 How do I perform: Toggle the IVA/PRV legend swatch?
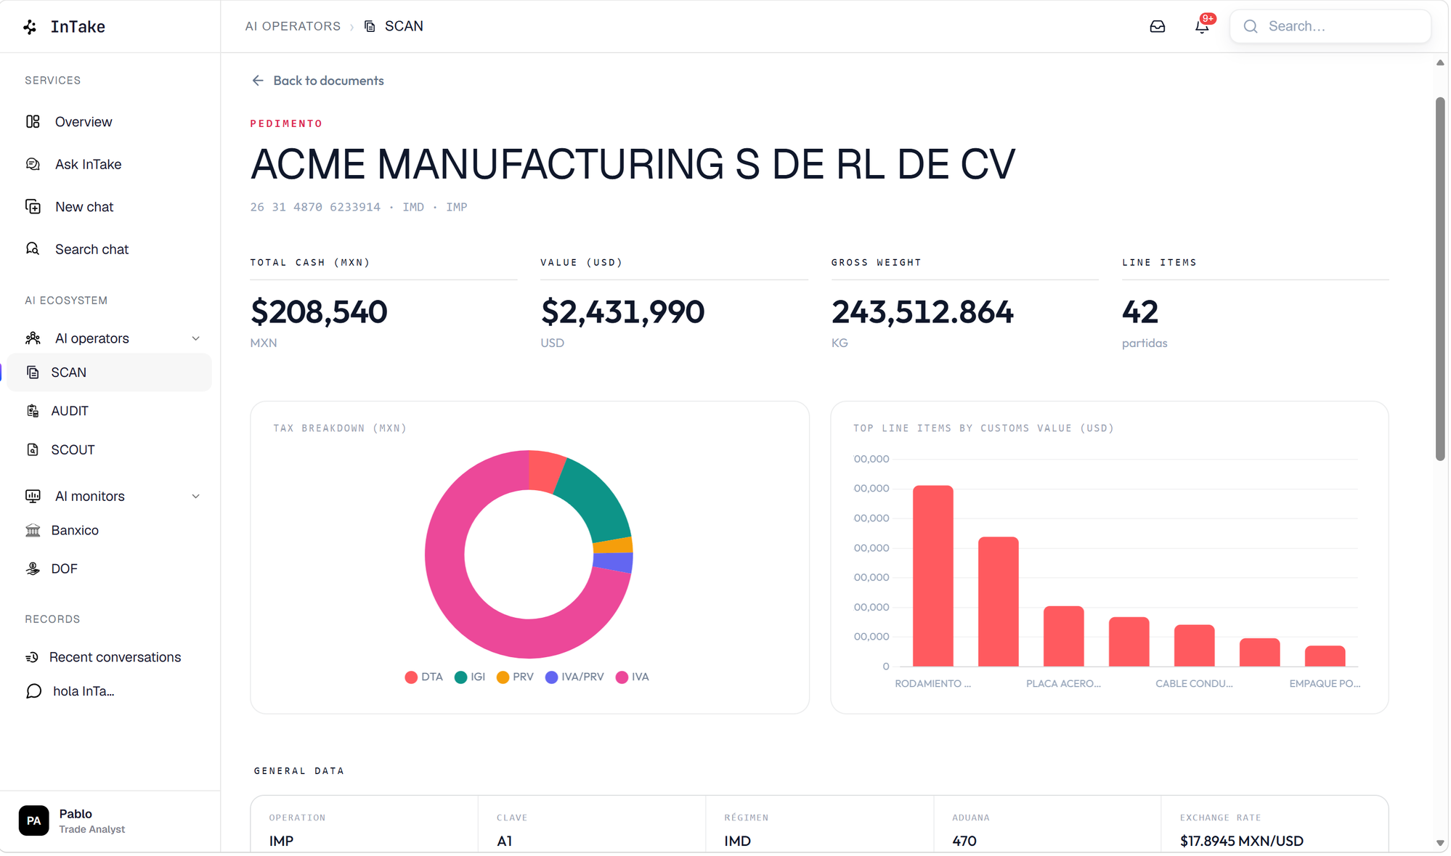552,678
